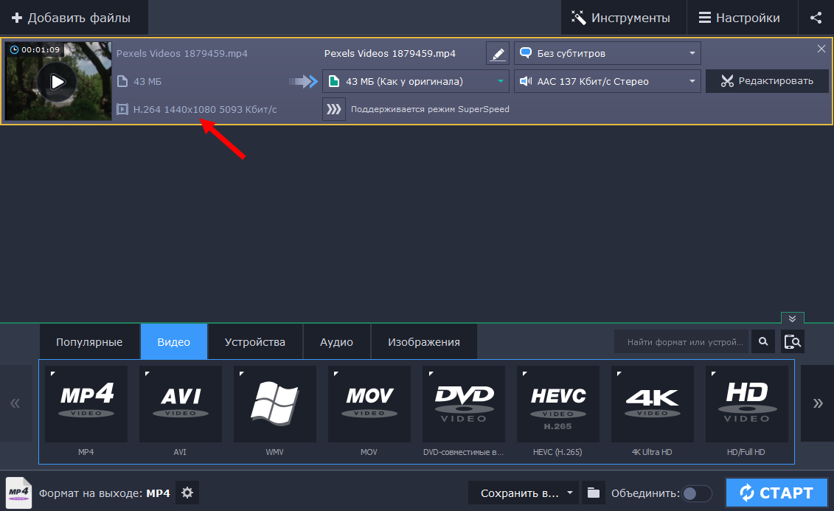834x511 pixels.
Task: Click the pencil rename icon for output file
Action: point(498,54)
